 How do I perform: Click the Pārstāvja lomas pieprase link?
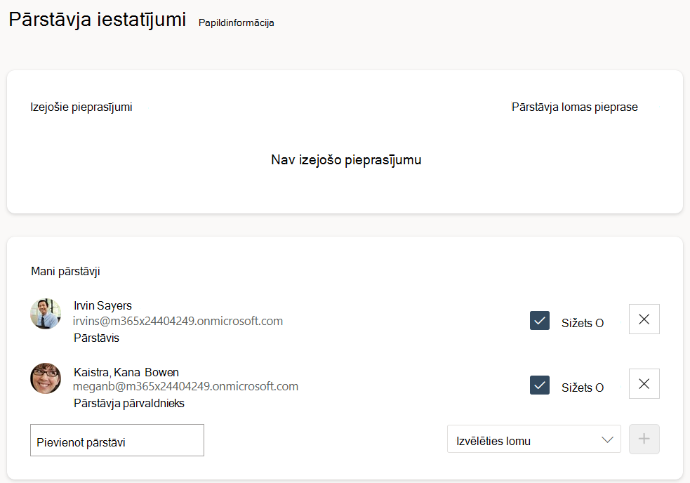pos(574,107)
